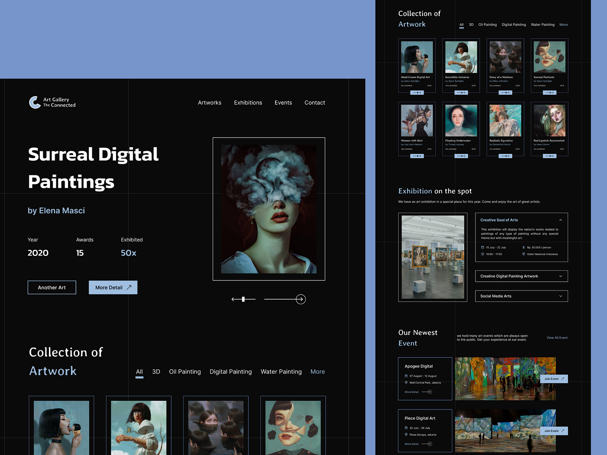The width and height of the screenshot is (607, 455).
Task: Click the calendar icon on the Piece Digital Art card
Action: 406,428
